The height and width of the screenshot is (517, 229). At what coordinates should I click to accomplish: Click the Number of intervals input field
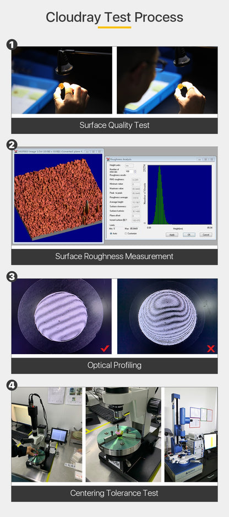click(x=129, y=171)
